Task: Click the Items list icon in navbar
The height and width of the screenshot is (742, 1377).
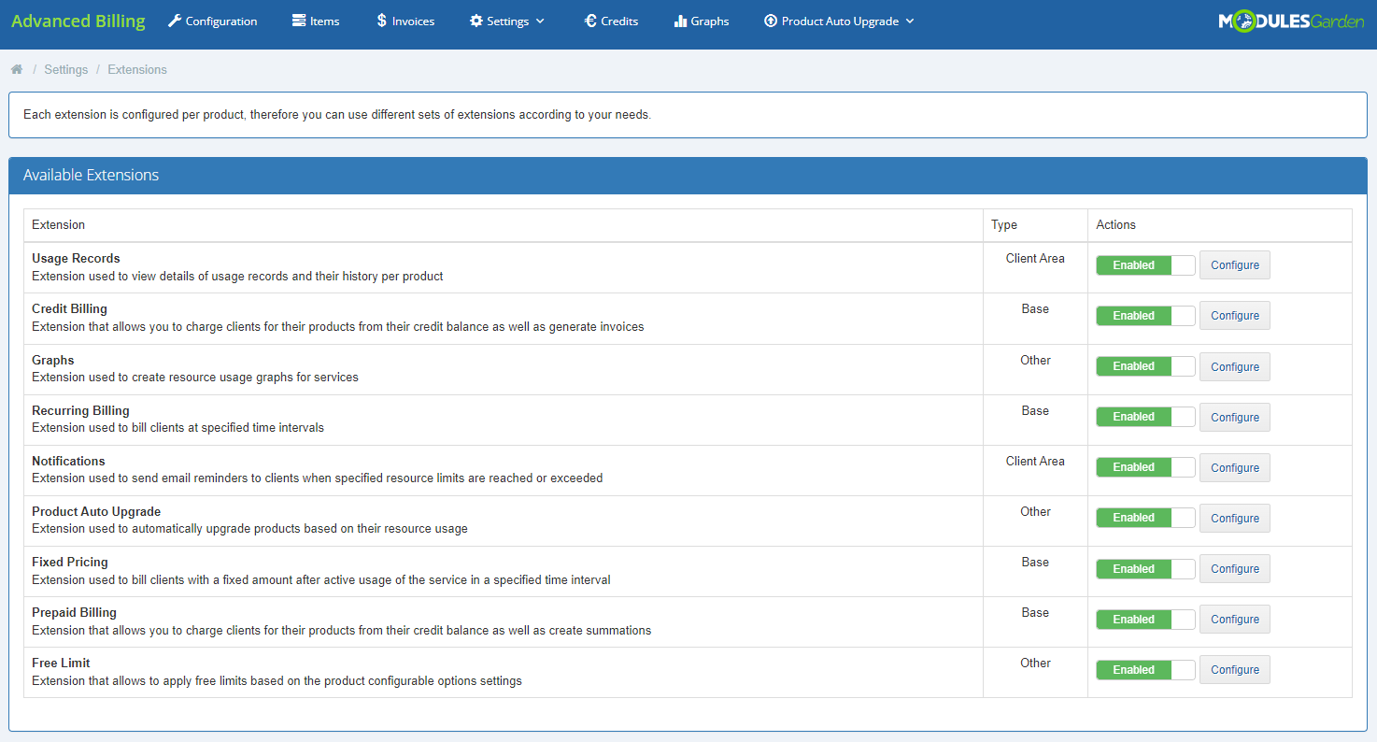Action: pos(299,21)
